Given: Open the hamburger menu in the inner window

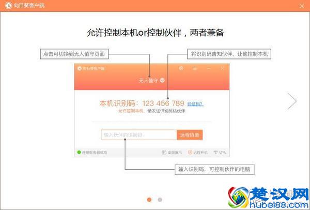Looking at the screenshot, I should [x=195, y=68].
